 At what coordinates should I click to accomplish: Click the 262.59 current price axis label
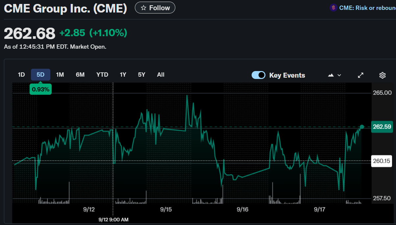point(382,127)
